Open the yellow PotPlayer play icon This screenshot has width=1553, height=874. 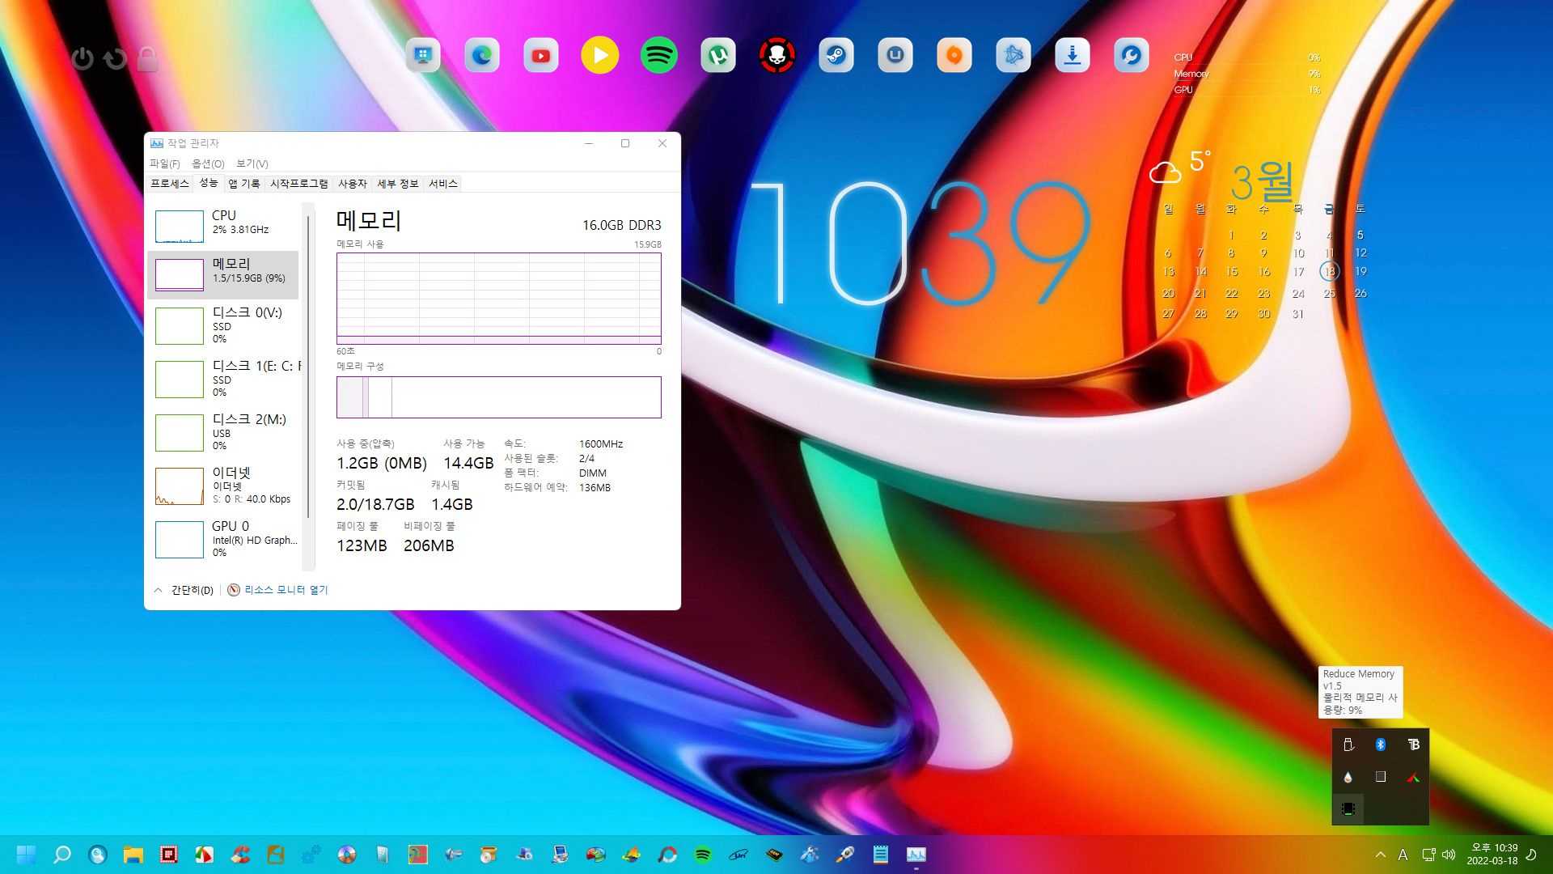(x=600, y=56)
